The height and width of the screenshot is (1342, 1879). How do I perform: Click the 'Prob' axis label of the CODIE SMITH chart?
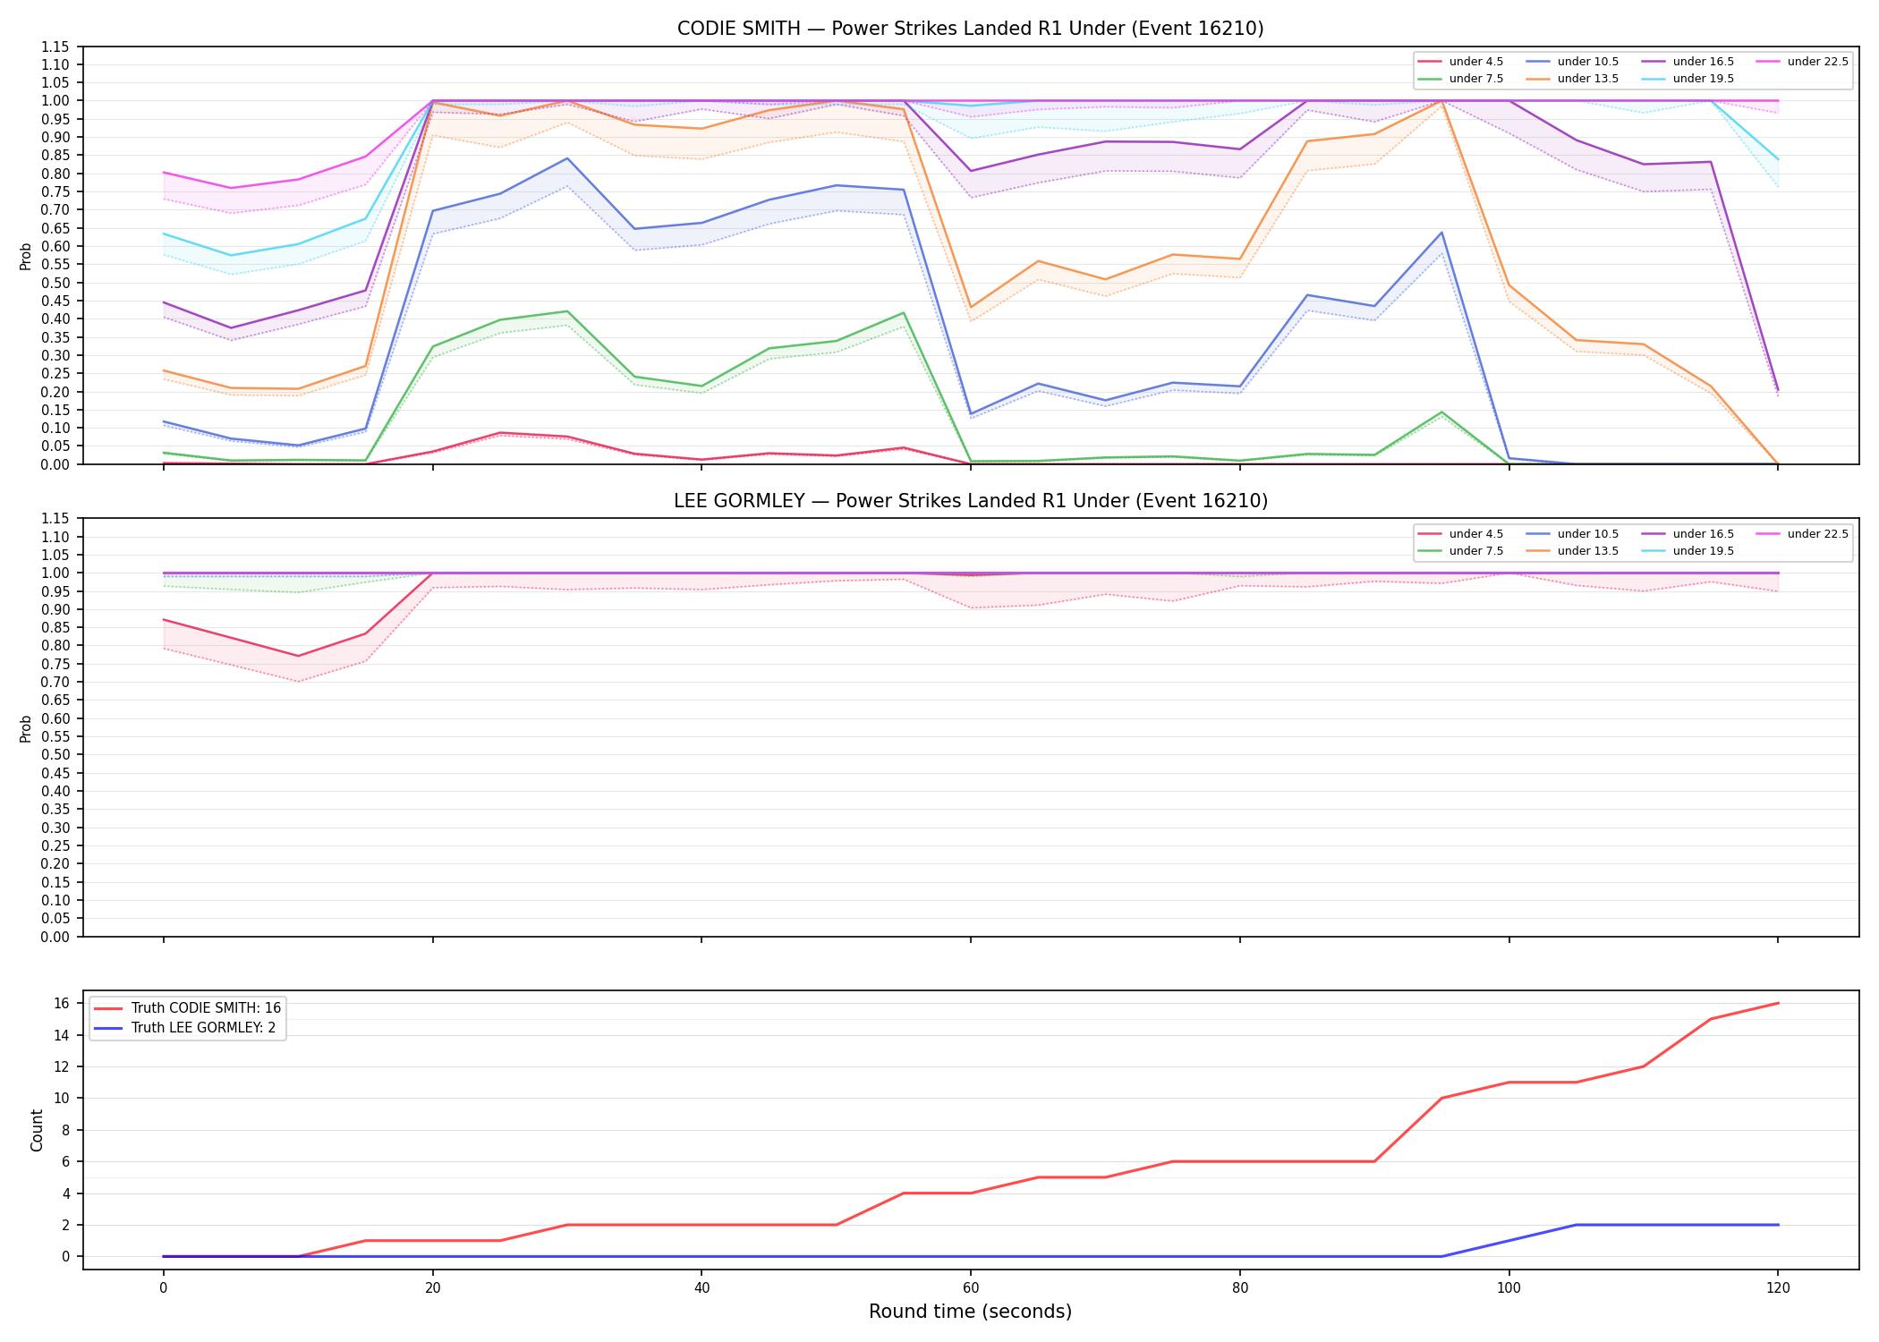coord(26,256)
